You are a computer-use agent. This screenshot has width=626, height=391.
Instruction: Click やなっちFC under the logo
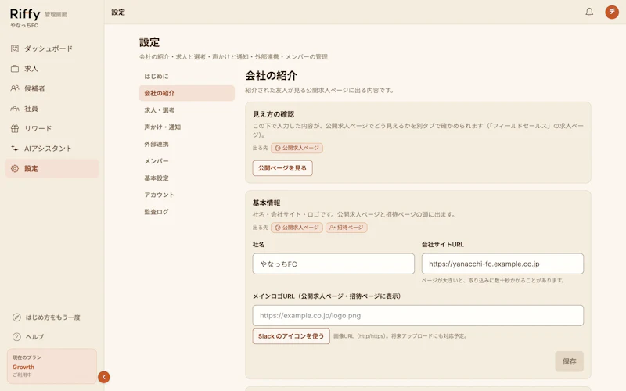24,25
